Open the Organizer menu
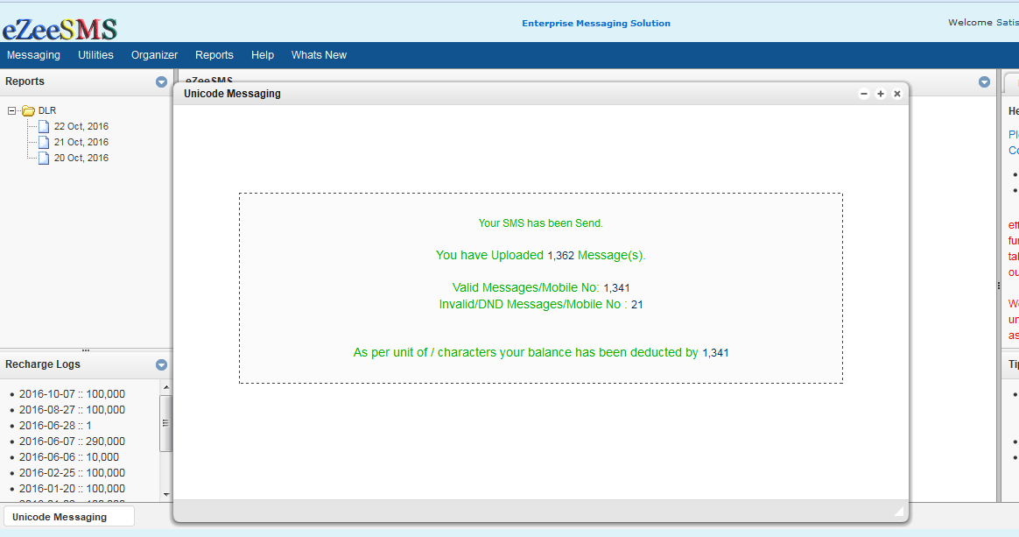This screenshot has height=537, width=1019. [154, 55]
